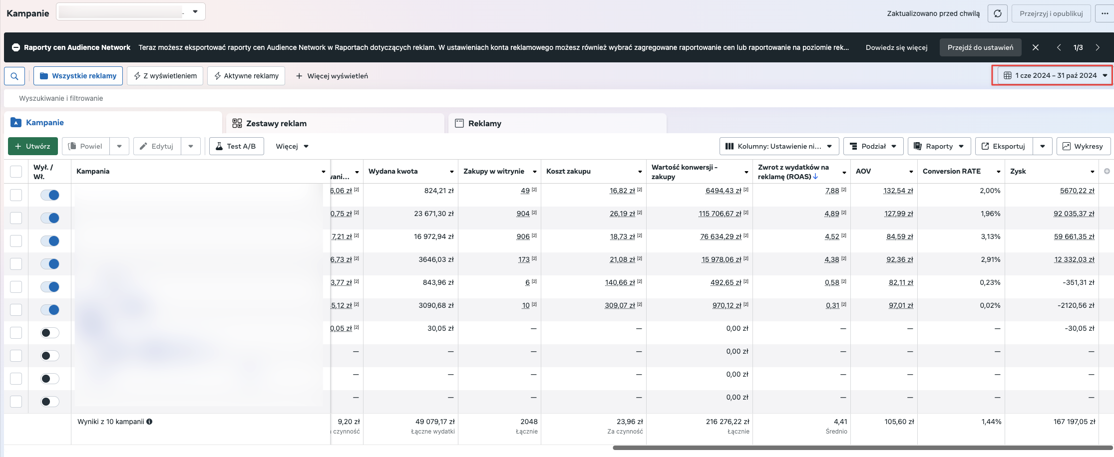This screenshot has width=1114, height=457.
Task: Toggle off campaign with 3090,68 zł spend
Action: tap(50, 310)
